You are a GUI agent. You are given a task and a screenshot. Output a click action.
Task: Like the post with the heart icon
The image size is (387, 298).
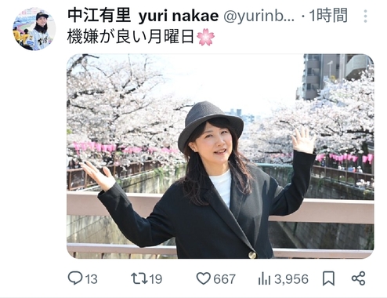204,278
